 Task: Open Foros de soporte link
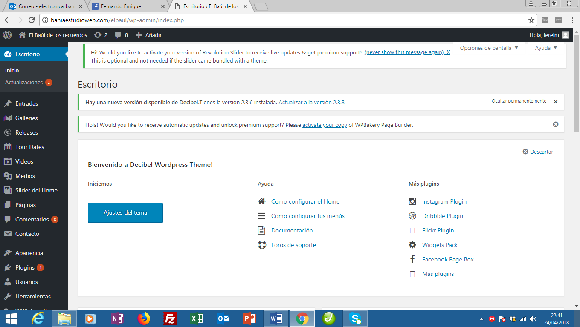pos(293,245)
